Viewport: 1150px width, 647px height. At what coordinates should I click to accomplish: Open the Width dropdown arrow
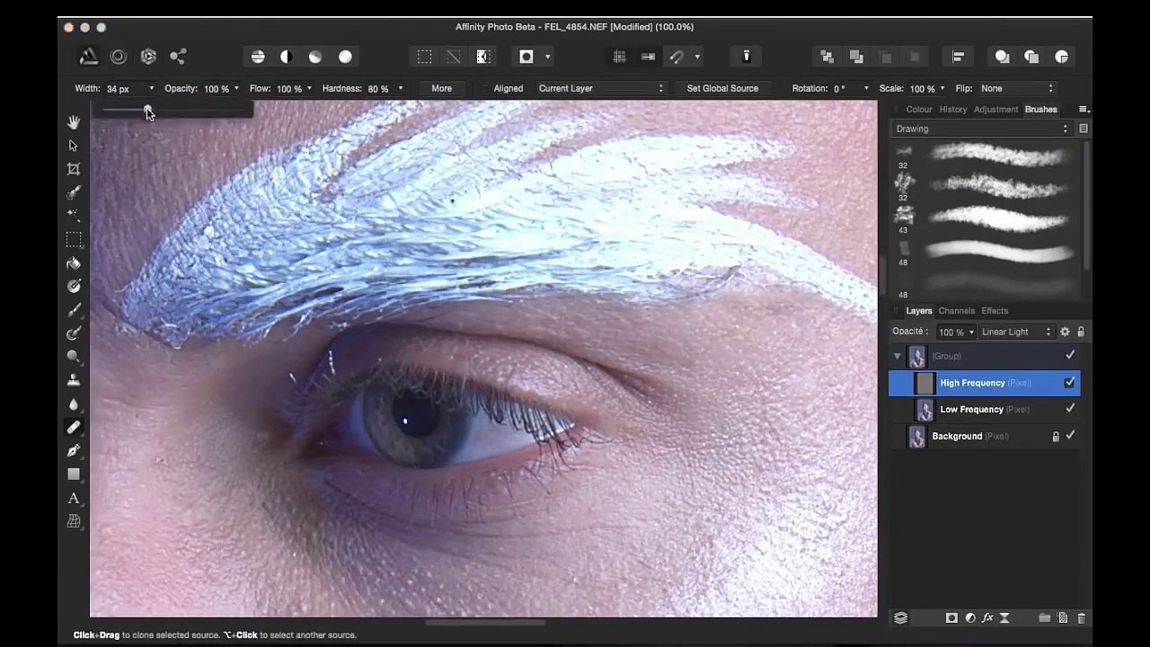pos(151,88)
